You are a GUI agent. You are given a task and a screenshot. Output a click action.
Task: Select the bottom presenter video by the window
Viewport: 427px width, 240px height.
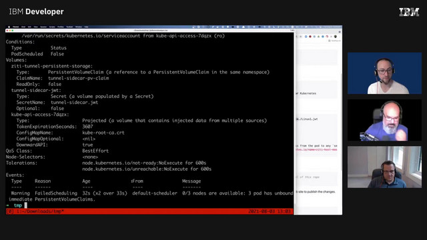point(384,167)
